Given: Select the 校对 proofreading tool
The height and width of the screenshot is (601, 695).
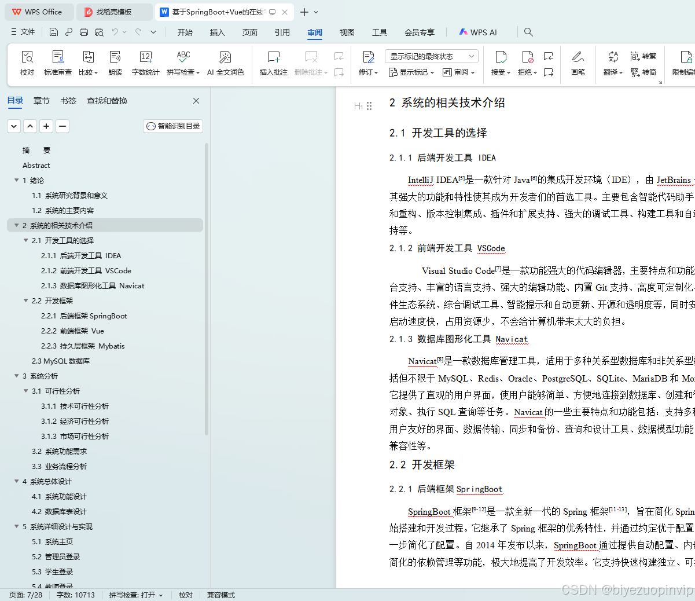Looking at the screenshot, I should 27,64.
